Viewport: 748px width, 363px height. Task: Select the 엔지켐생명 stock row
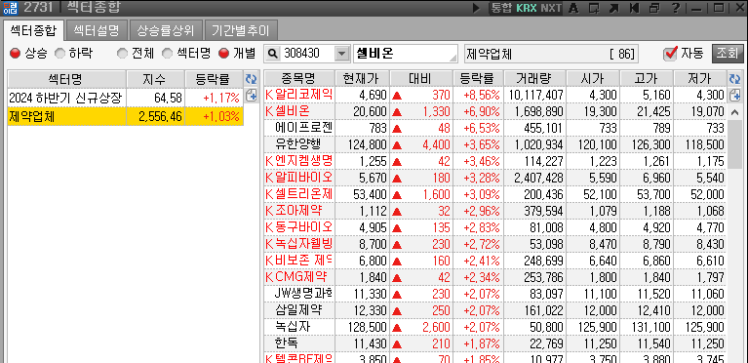tap(495, 161)
